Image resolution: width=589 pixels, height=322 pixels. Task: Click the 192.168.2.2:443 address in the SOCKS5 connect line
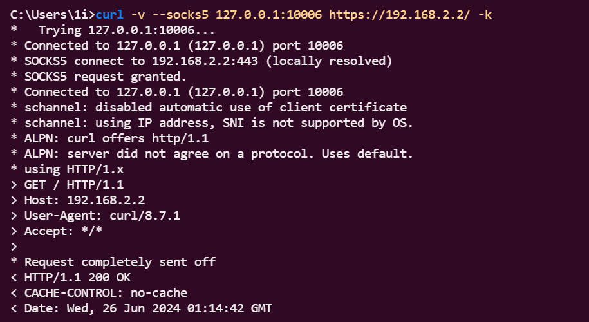pos(205,61)
